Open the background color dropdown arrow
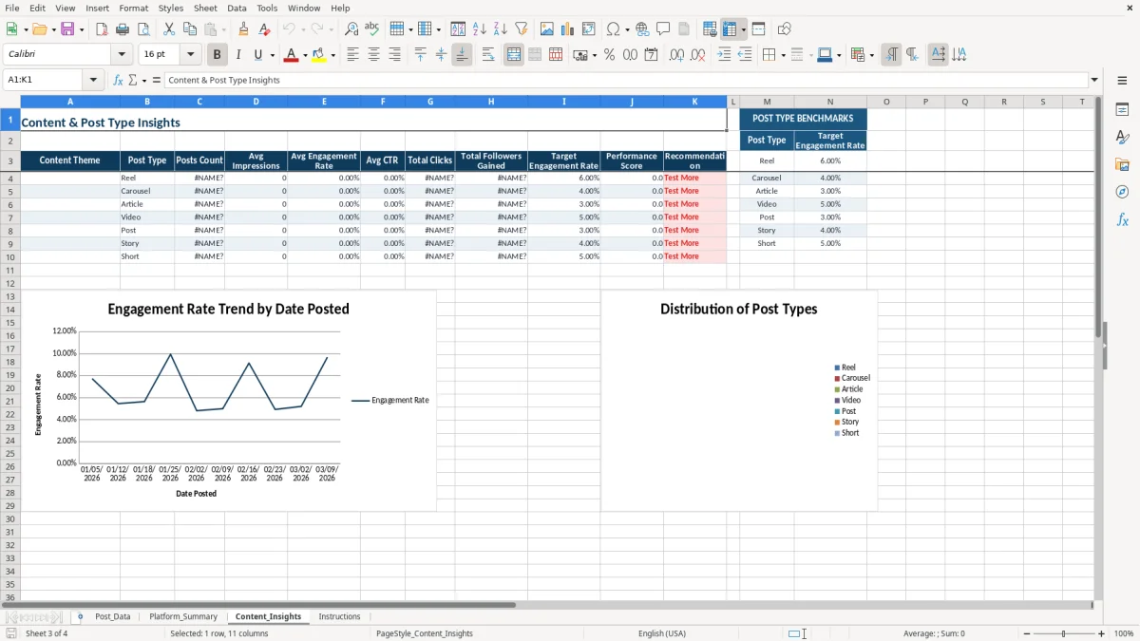 click(332, 55)
